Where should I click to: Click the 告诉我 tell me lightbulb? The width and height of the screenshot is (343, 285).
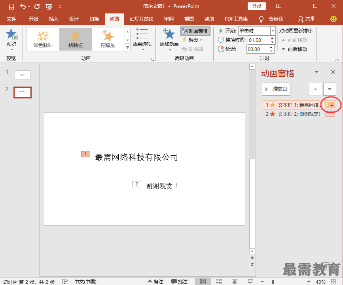coord(261,19)
